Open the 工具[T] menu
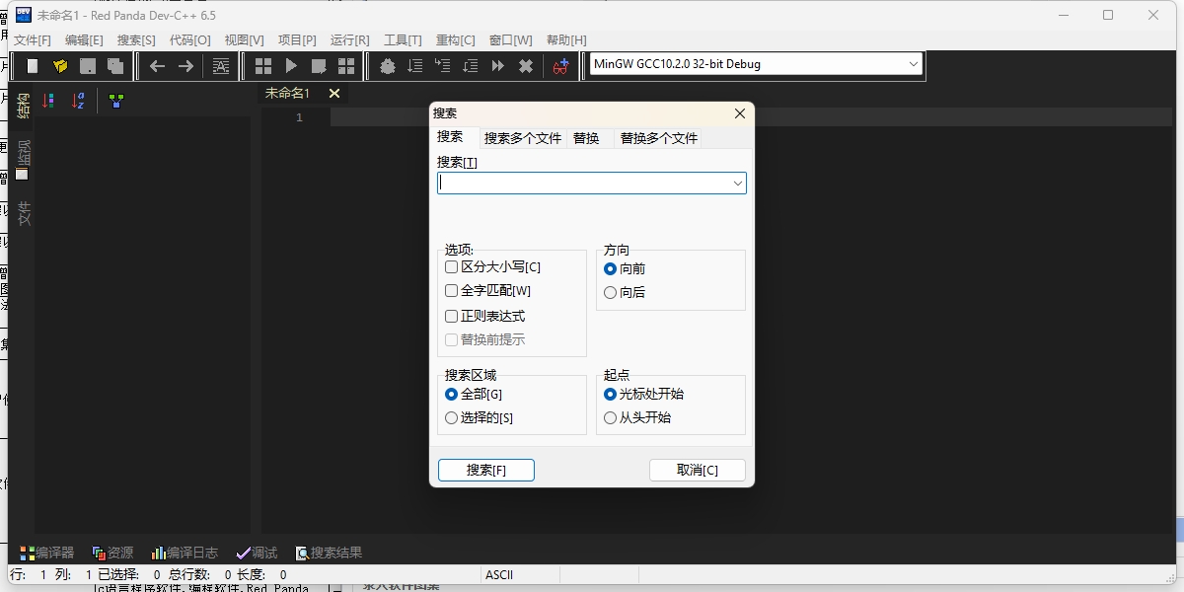 (403, 40)
